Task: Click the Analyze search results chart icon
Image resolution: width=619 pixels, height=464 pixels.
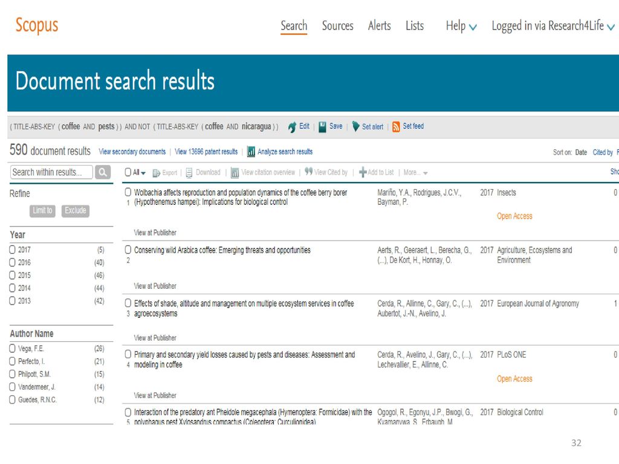Action: (251, 152)
